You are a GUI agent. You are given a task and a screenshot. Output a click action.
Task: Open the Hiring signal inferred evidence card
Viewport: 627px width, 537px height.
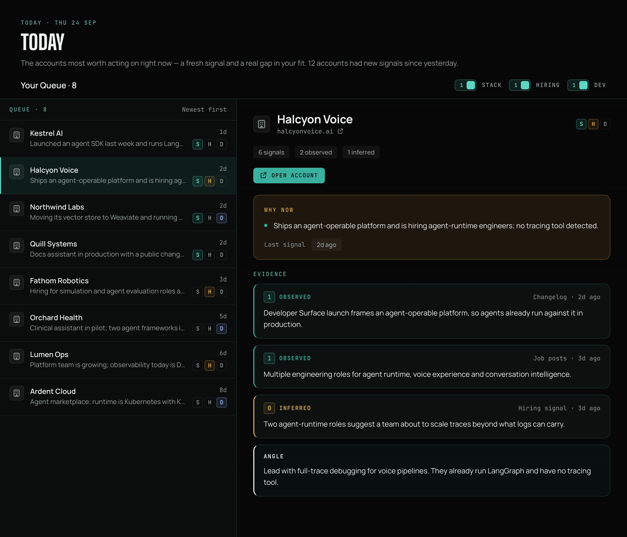tap(432, 417)
